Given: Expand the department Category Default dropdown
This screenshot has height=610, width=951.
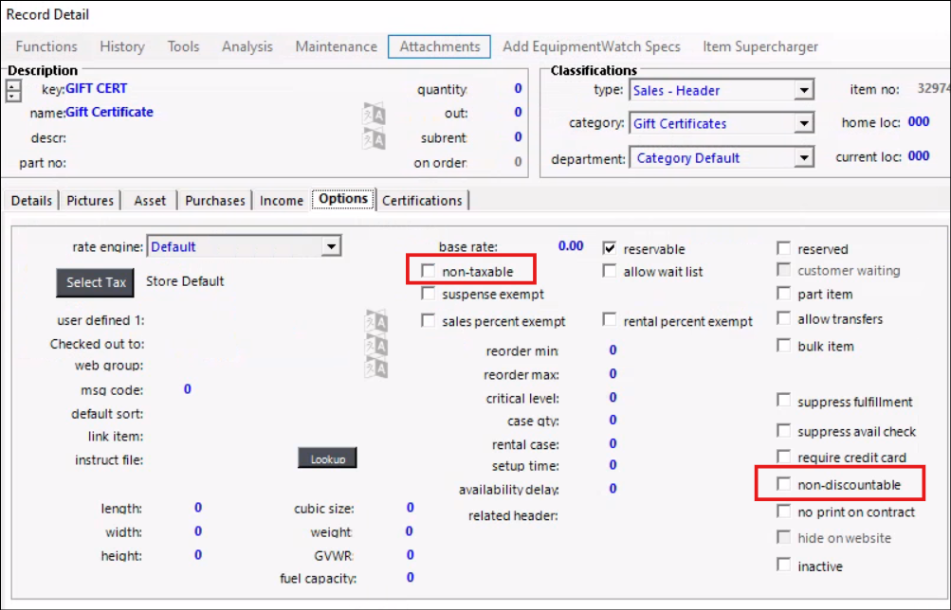Looking at the screenshot, I should pos(804,158).
